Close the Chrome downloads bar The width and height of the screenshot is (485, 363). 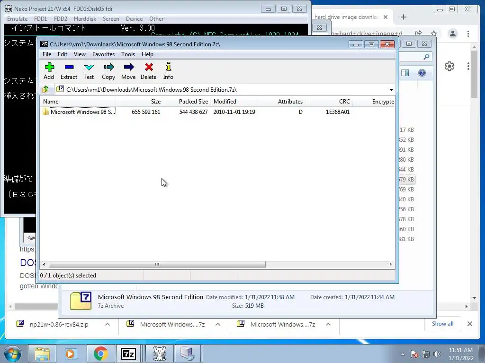[469, 324]
